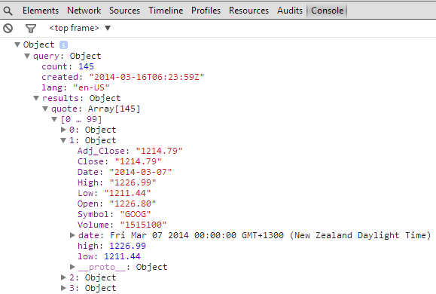The width and height of the screenshot is (436, 294).
Task: Click the Low value "1211.44" string
Action: click(x=127, y=193)
